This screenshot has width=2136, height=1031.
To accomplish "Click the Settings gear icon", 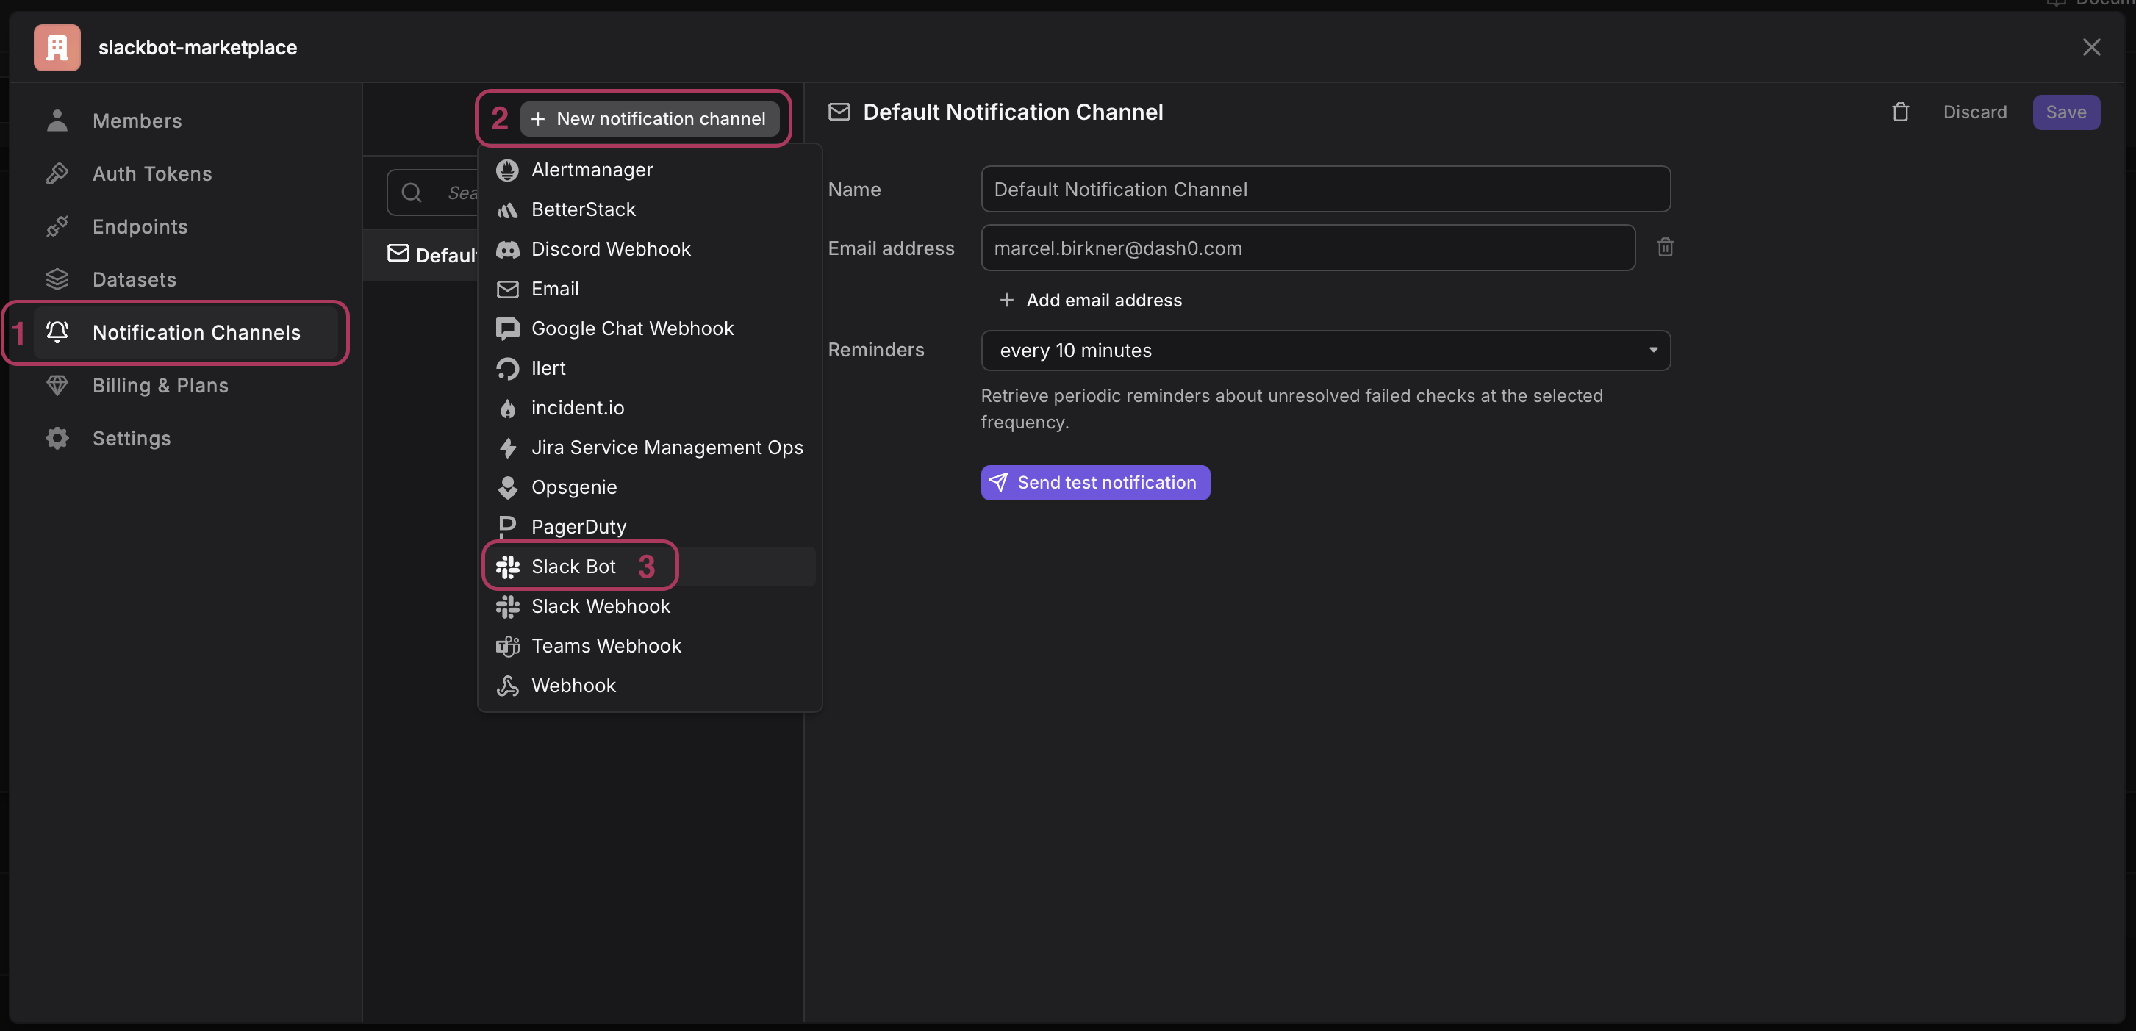I will [x=57, y=439].
